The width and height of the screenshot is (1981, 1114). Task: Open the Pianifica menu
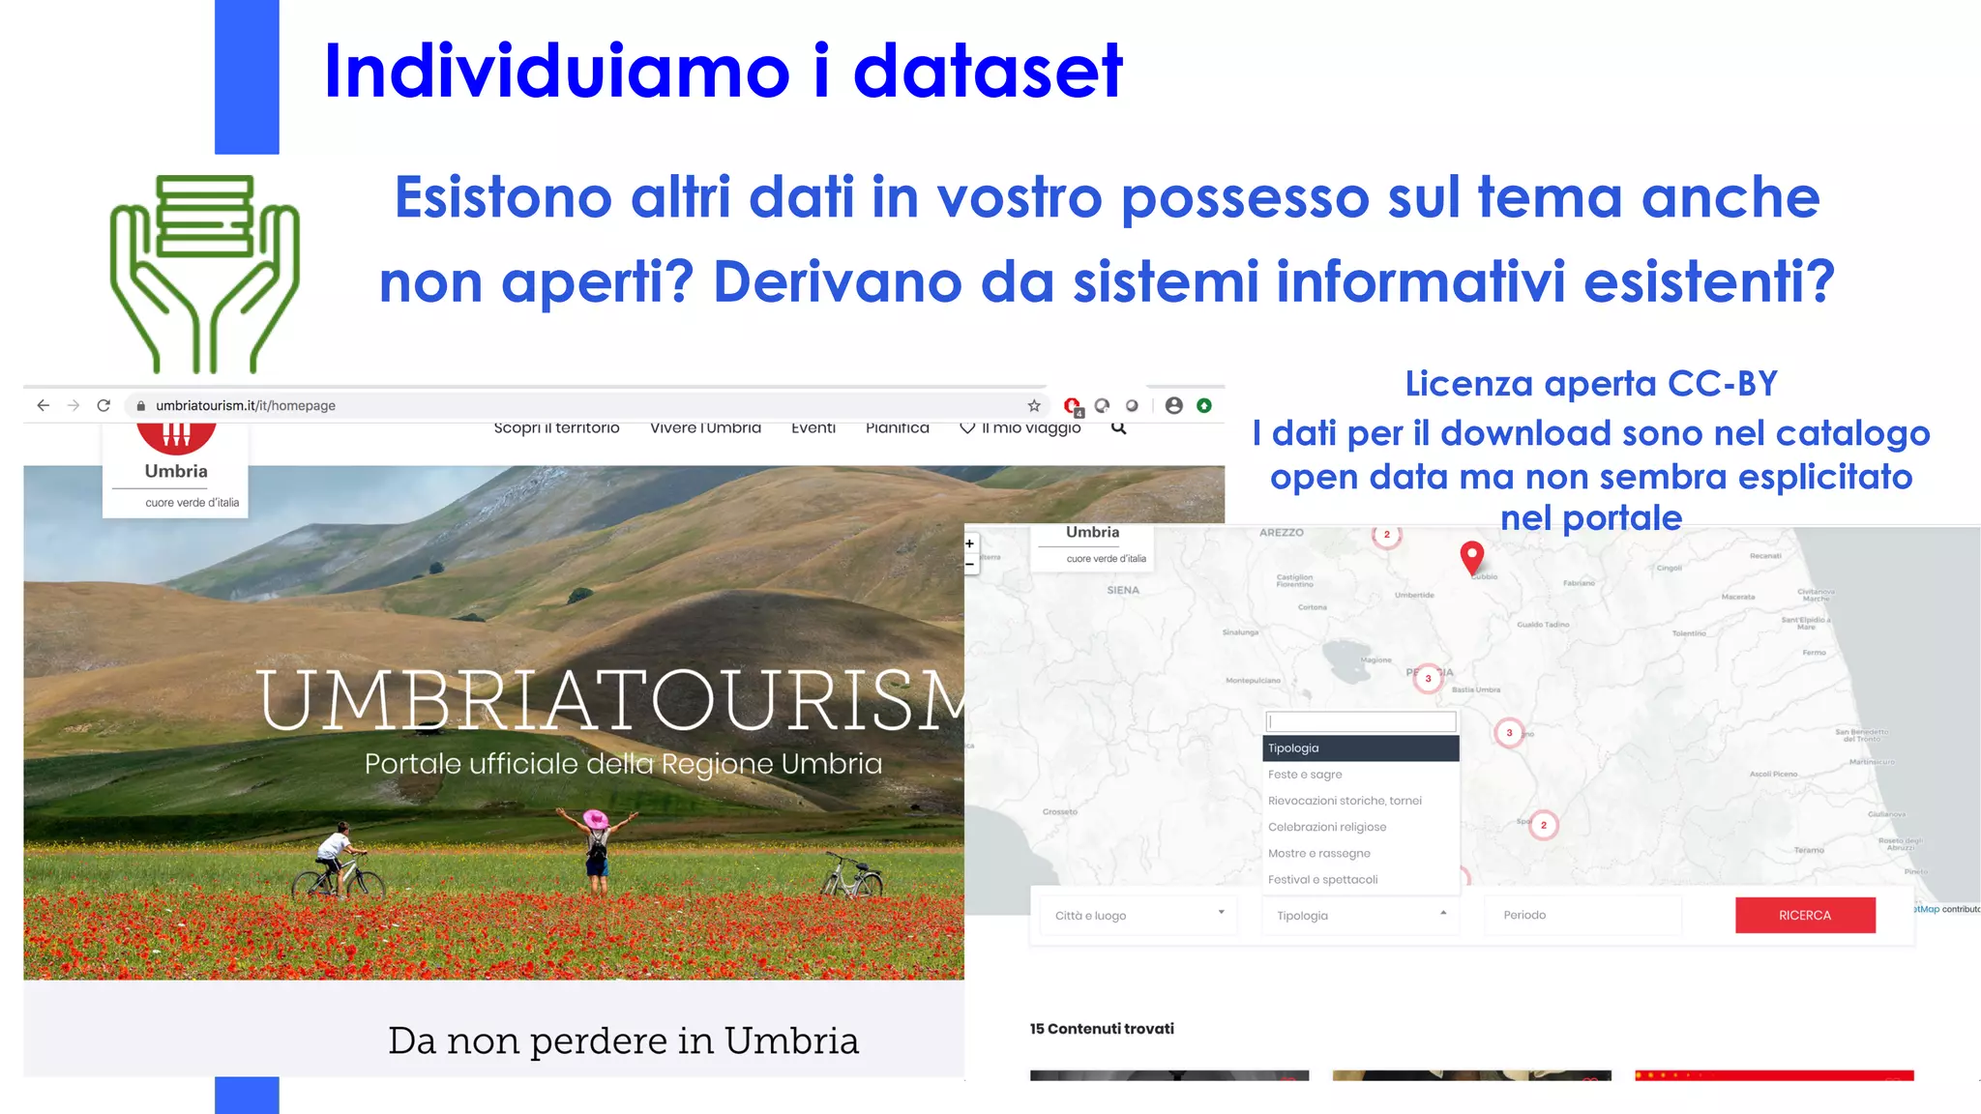[898, 428]
